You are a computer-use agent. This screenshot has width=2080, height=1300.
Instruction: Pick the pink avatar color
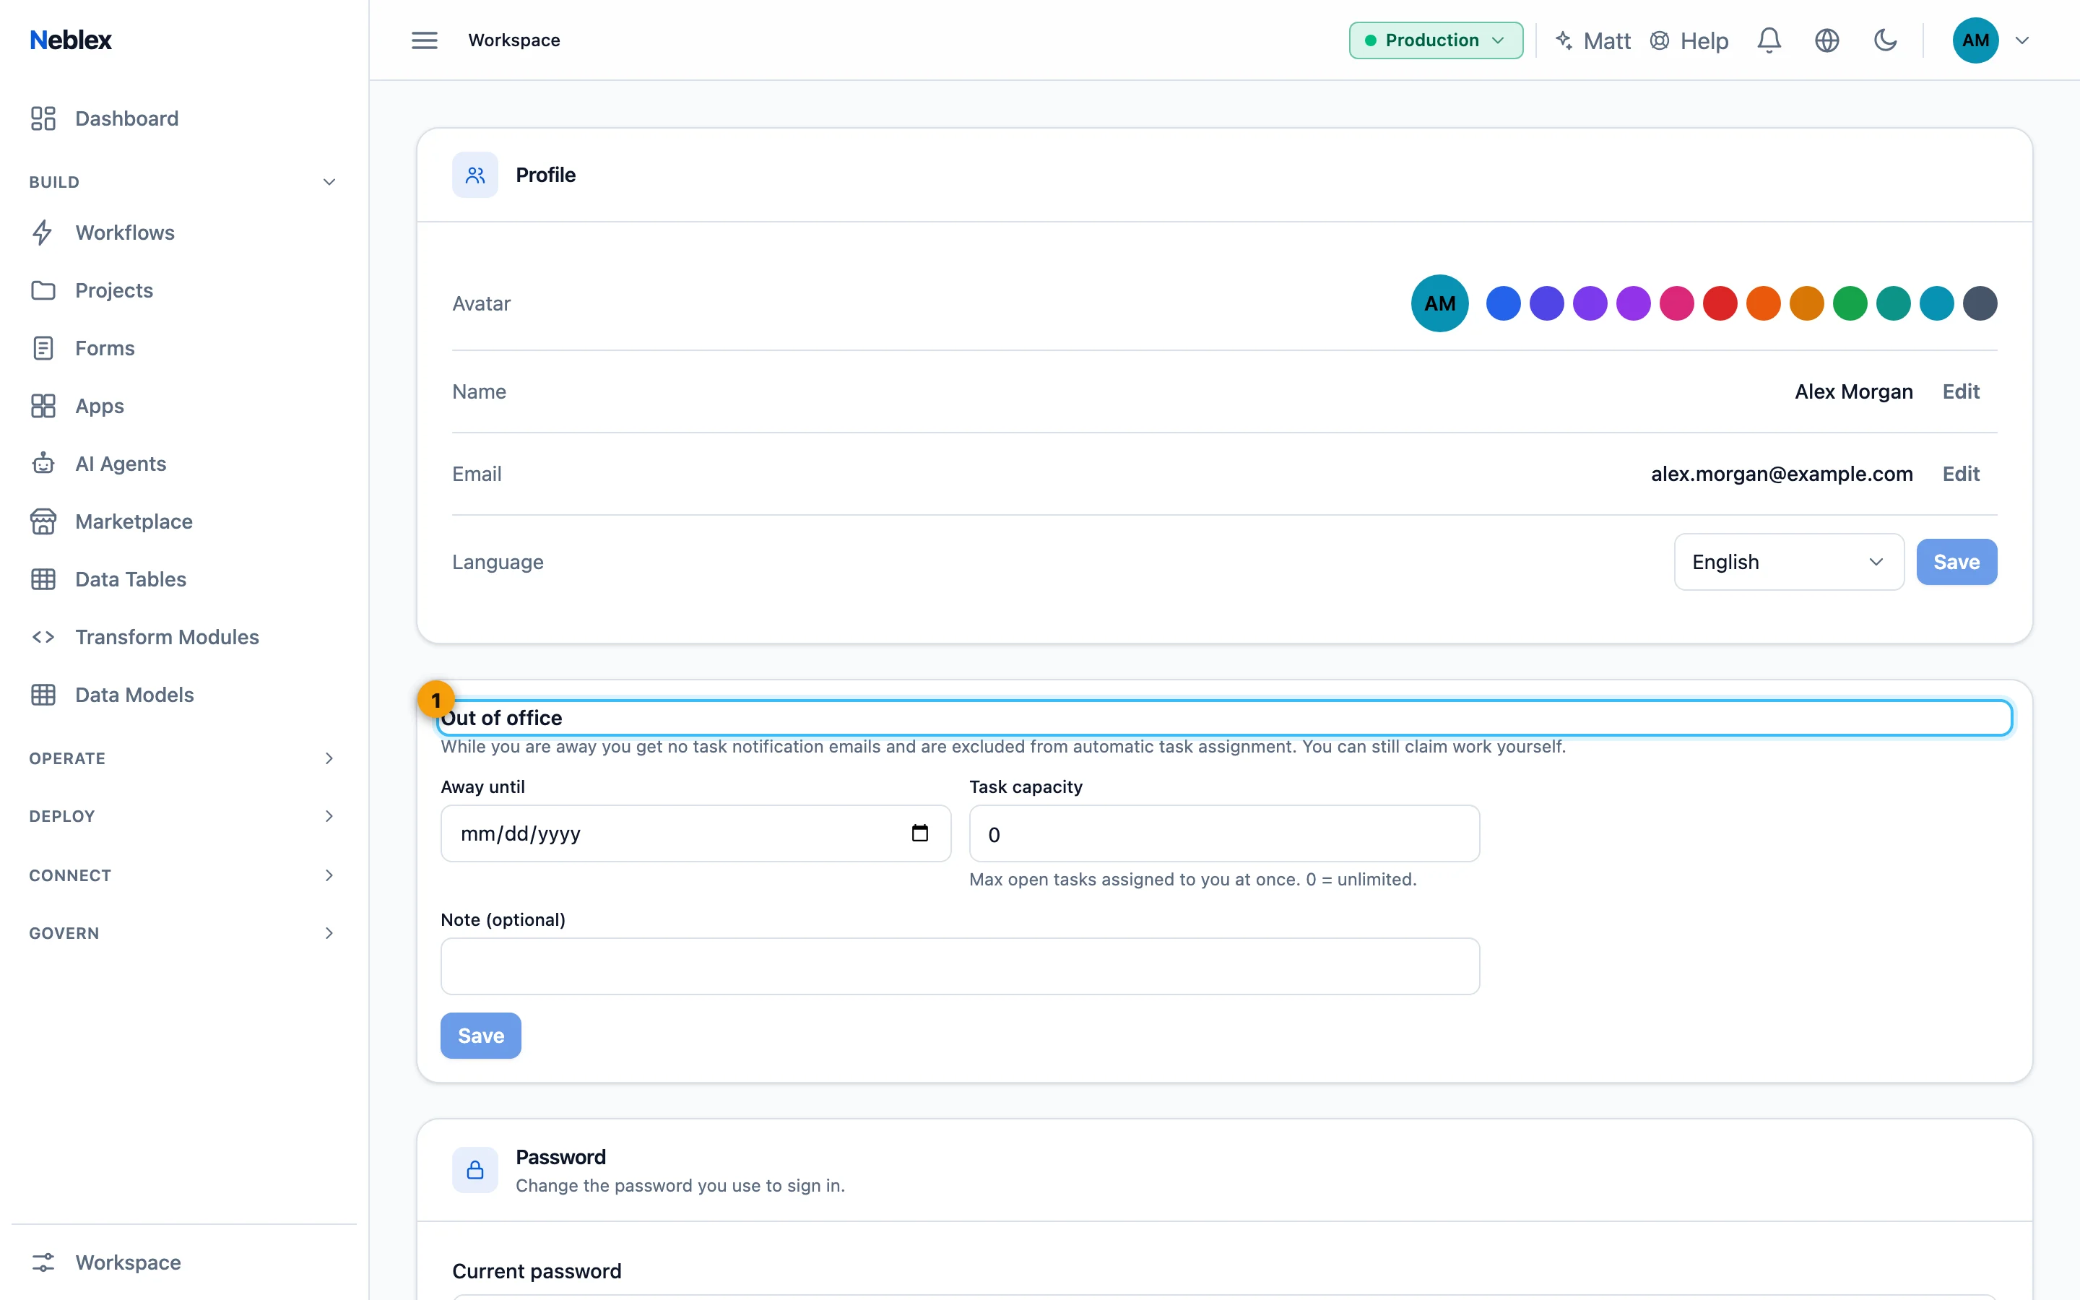(x=1676, y=303)
